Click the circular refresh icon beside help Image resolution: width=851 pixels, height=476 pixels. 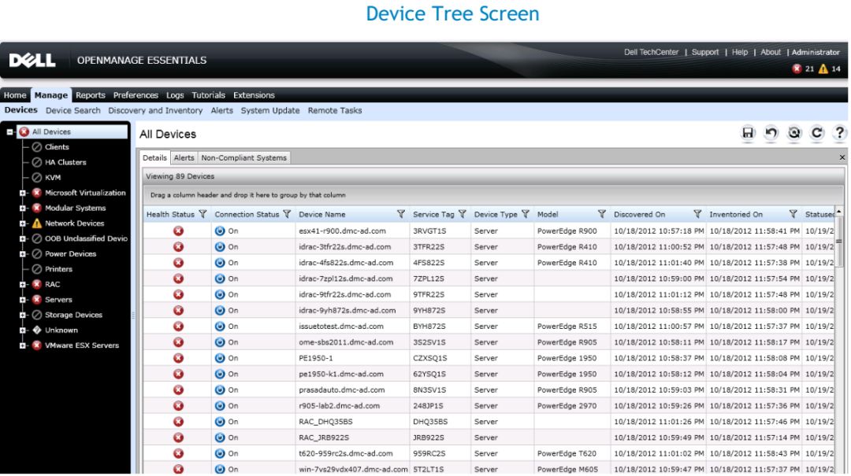coord(817,133)
